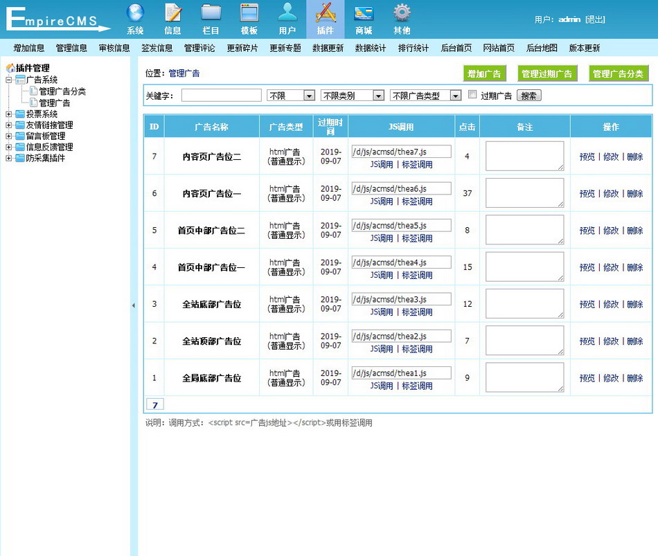This screenshot has width=658, height=556.
Task: Open the 商城 credit card icon
Action: 364,13
